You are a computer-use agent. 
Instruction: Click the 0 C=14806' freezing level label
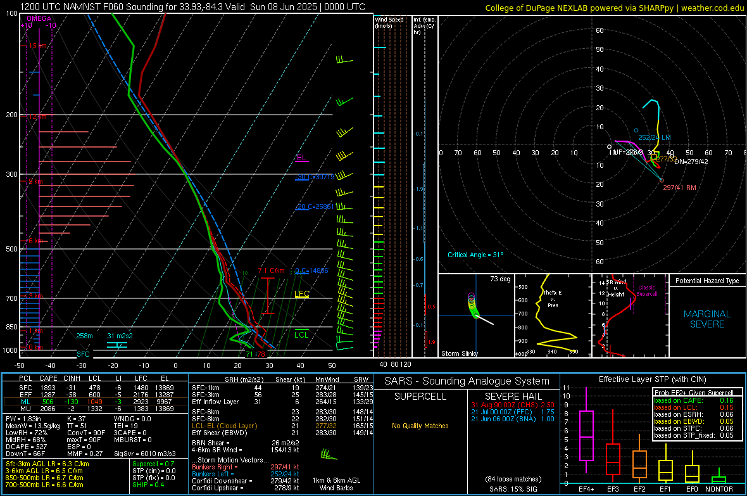[x=312, y=271]
